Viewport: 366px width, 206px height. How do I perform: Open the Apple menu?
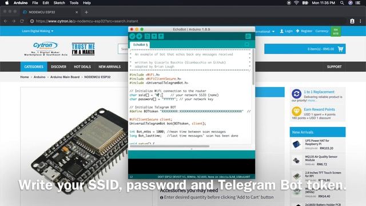pyautogui.click(x=7, y=3)
